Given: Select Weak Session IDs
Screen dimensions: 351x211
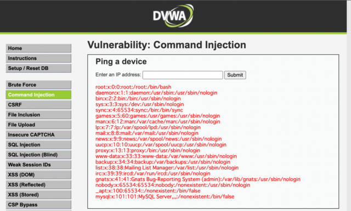Looking at the screenshot, I should click(38, 165).
